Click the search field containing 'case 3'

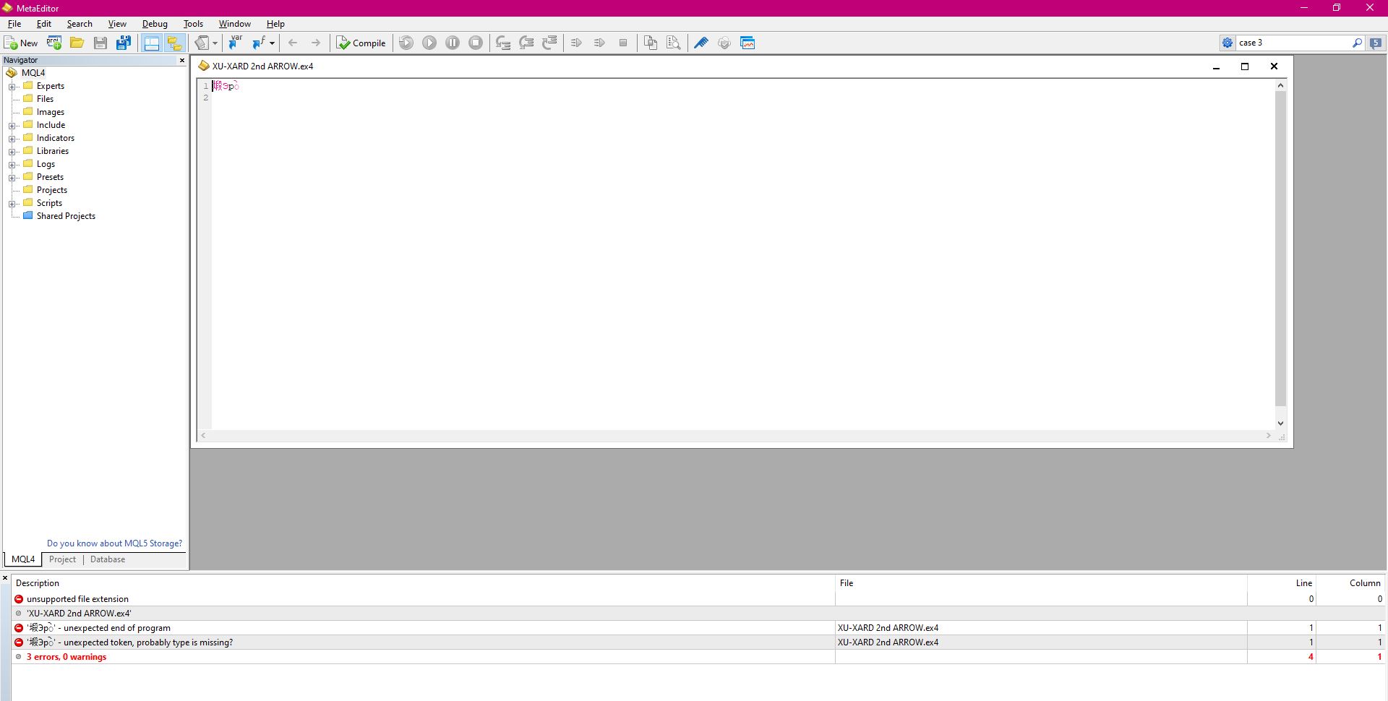(1293, 43)
